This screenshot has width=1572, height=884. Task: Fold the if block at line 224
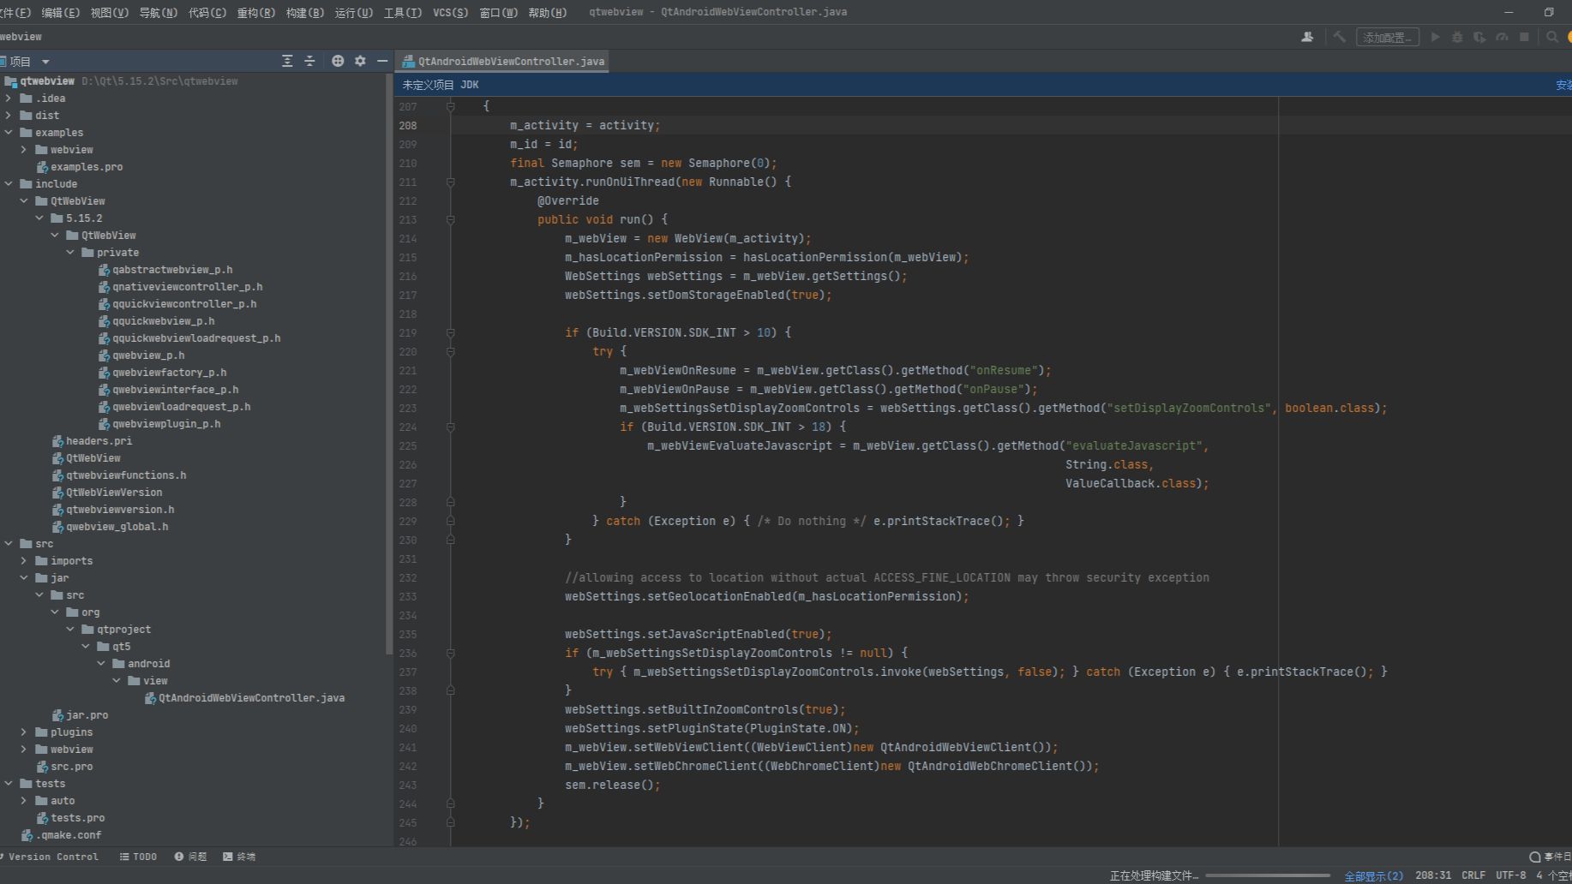(450, 427)
